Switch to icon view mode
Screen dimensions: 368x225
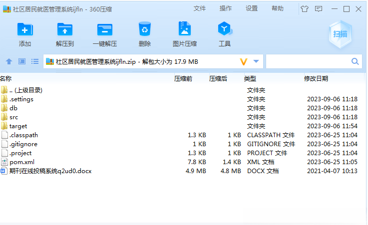click(22, 61)
